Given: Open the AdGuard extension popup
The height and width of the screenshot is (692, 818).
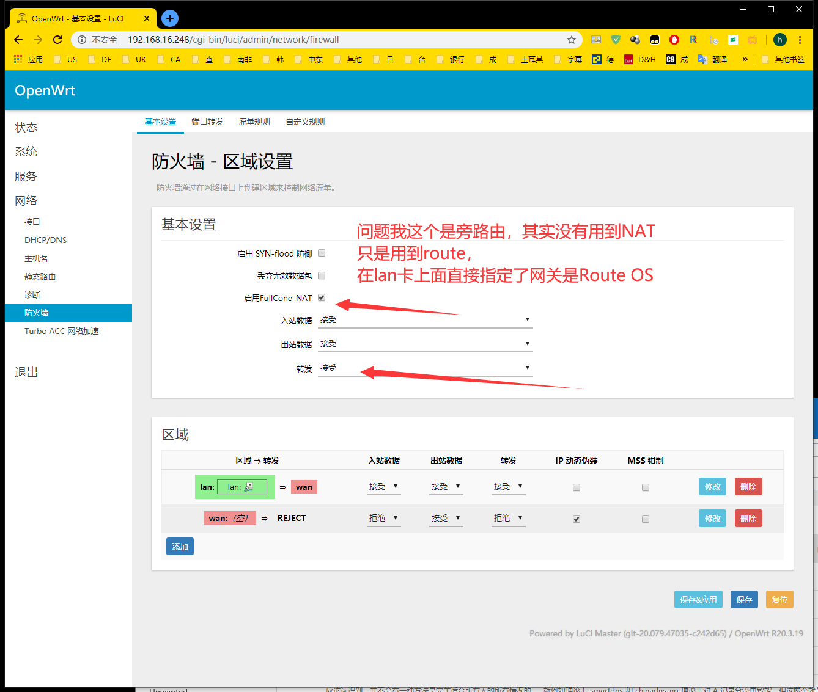Looking at the screenshot, I should coord(616,39).
